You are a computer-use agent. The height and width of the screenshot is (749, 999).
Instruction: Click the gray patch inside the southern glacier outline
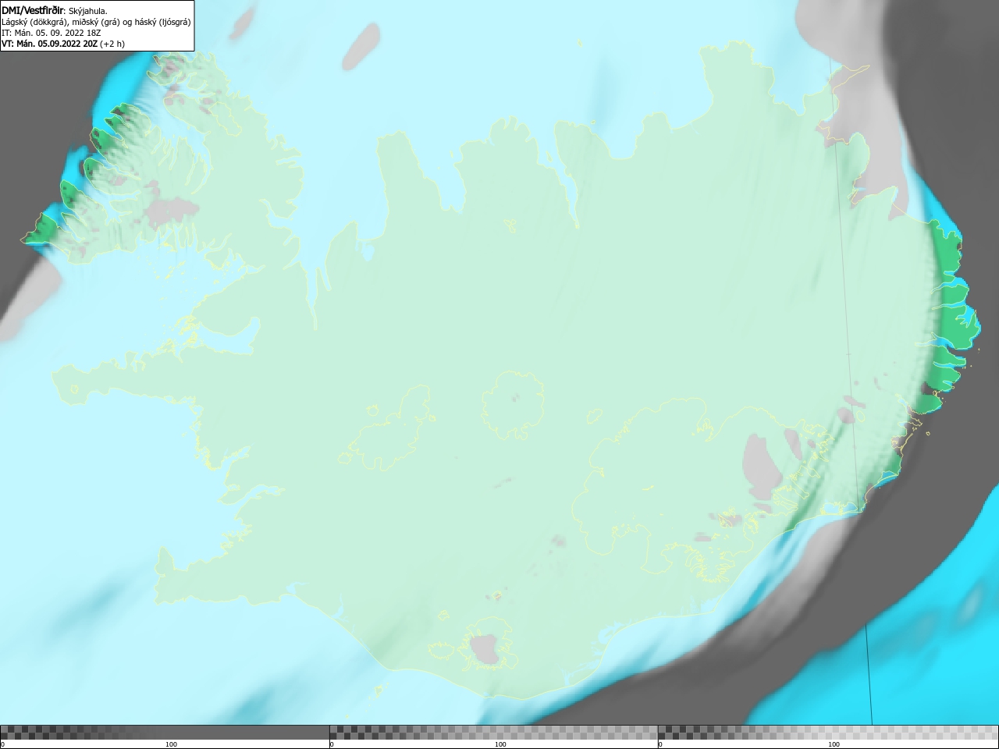coord(484,649)
